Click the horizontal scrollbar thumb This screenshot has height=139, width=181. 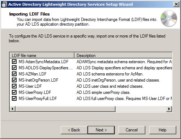click(x=65, y=109)
